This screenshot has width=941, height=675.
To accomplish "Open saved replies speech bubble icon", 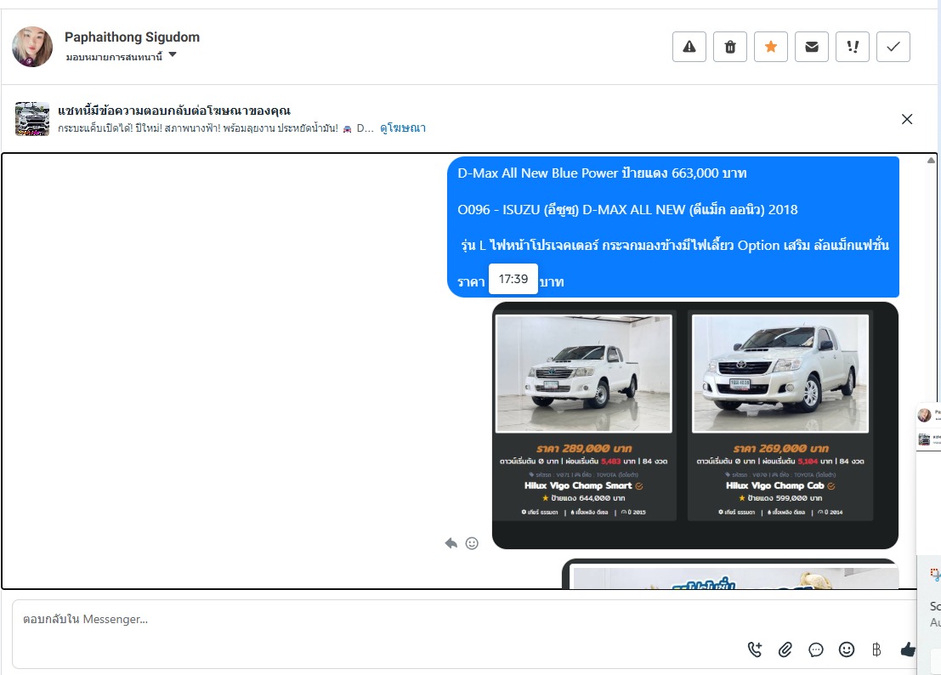I will [815, 649].
